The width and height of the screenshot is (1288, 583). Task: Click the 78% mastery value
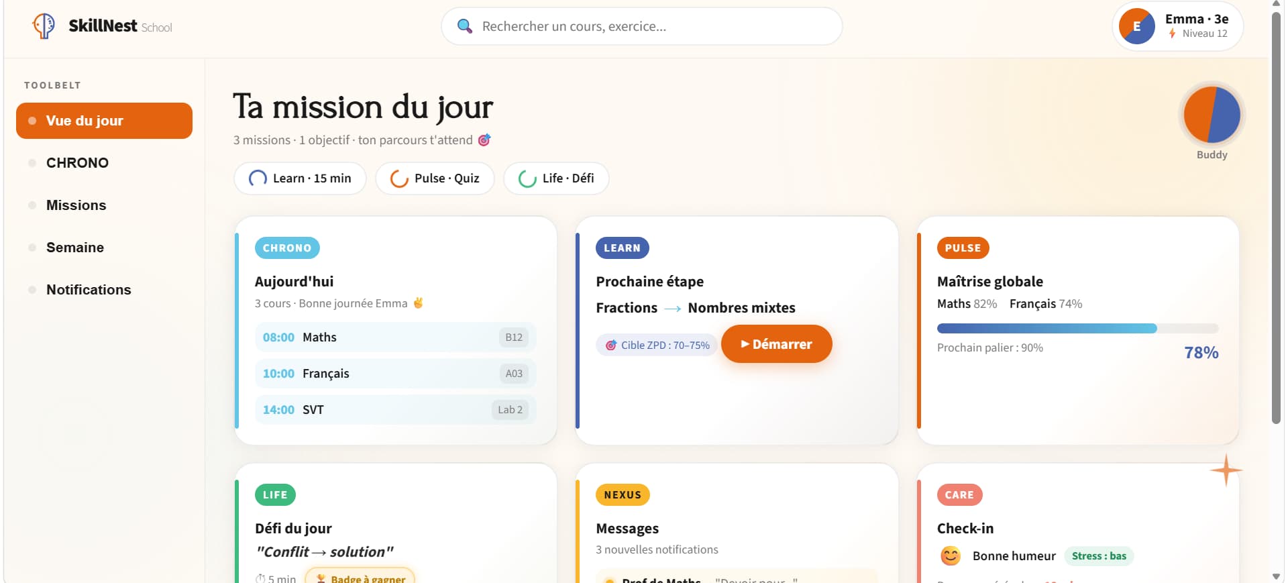tap(1201, 353)
